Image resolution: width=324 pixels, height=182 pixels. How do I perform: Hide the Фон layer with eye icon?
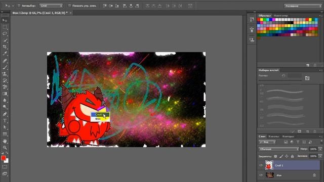click(261, 175)
